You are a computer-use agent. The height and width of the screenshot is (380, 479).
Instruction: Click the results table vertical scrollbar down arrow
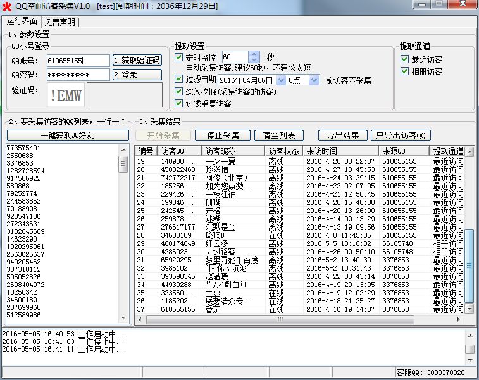coord(470,309)
